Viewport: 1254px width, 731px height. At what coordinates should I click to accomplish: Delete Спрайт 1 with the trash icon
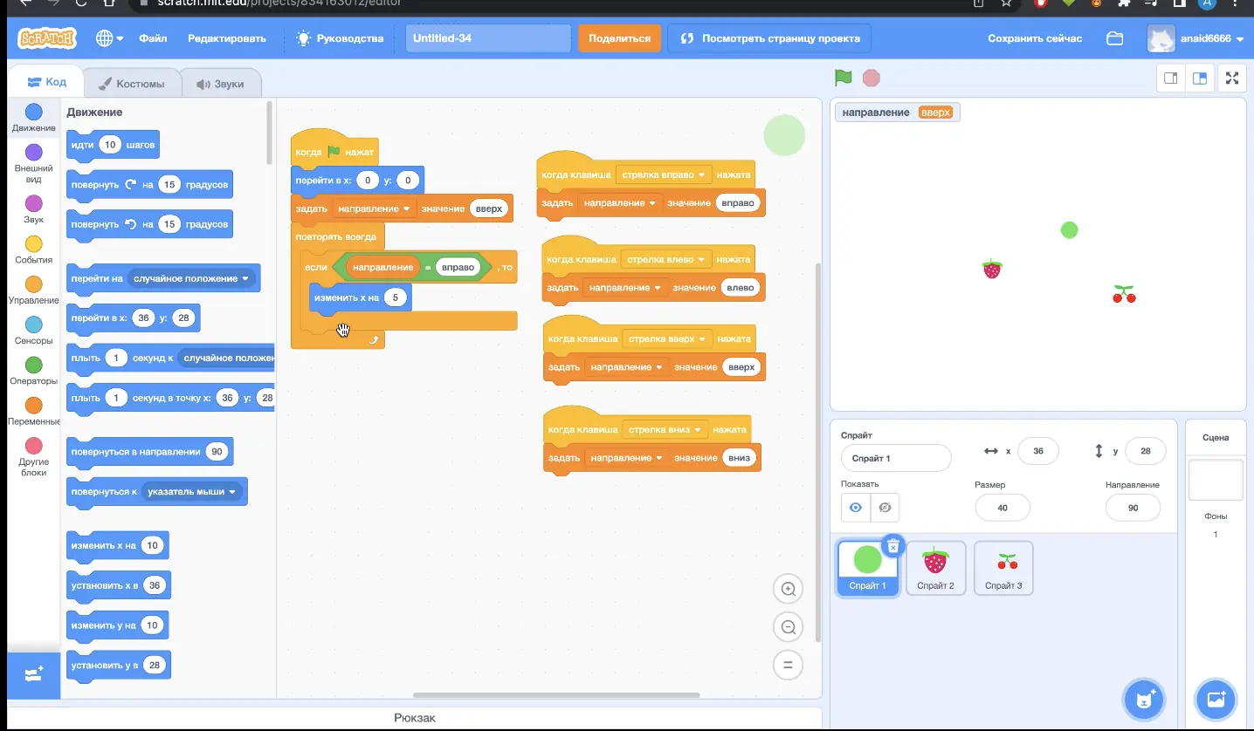coord(892,546)
